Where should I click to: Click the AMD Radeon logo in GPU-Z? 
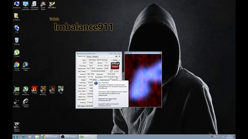tap(115, 66)
